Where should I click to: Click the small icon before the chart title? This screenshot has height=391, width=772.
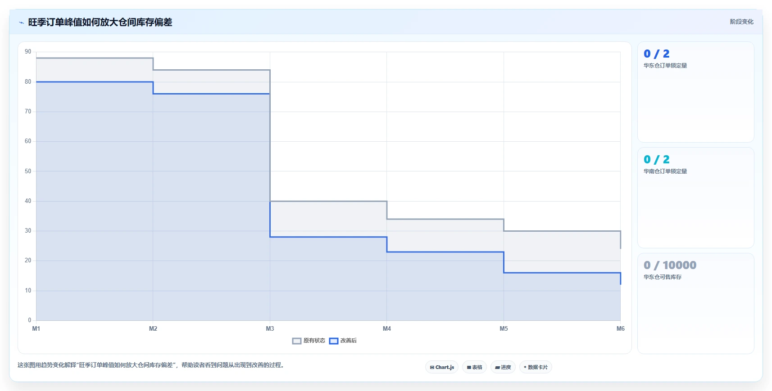[x=21, y=22]
